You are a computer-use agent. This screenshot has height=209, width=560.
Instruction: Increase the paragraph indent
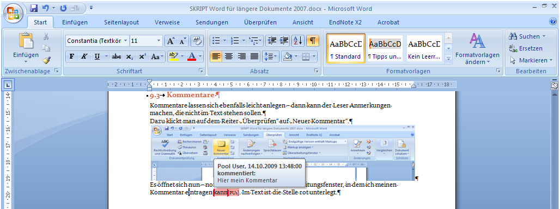[284, 41]
